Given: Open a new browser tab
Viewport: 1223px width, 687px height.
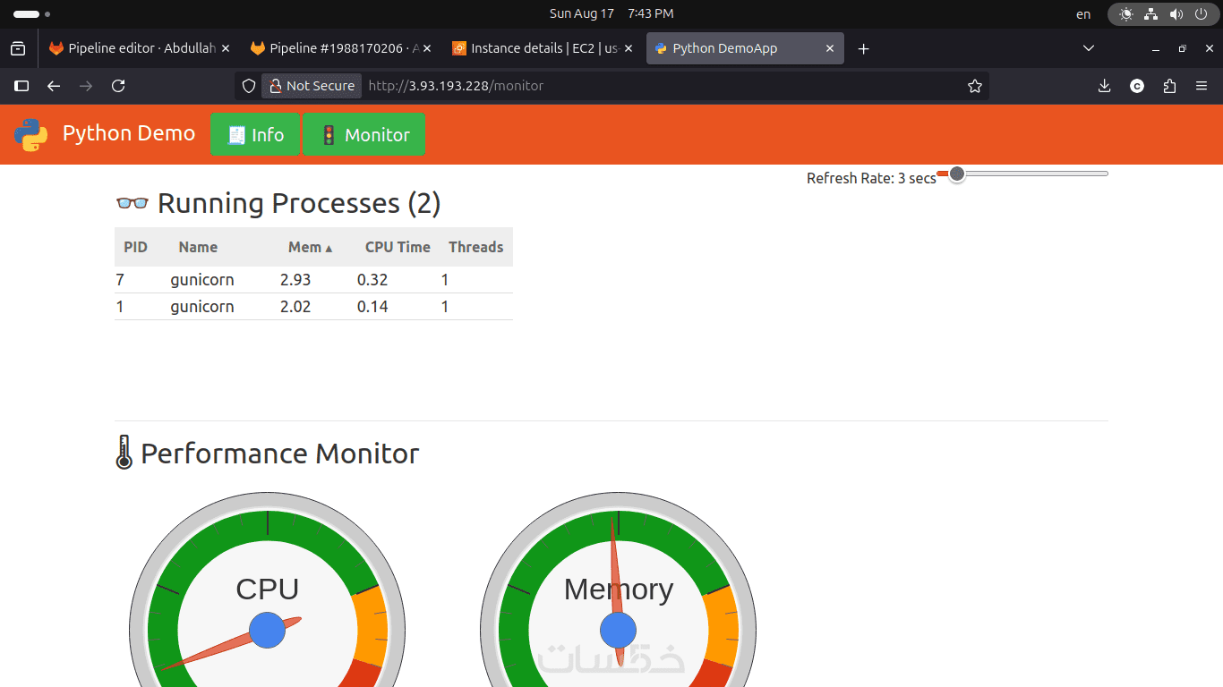Looking at the screenshot, I should coord(863,48).
